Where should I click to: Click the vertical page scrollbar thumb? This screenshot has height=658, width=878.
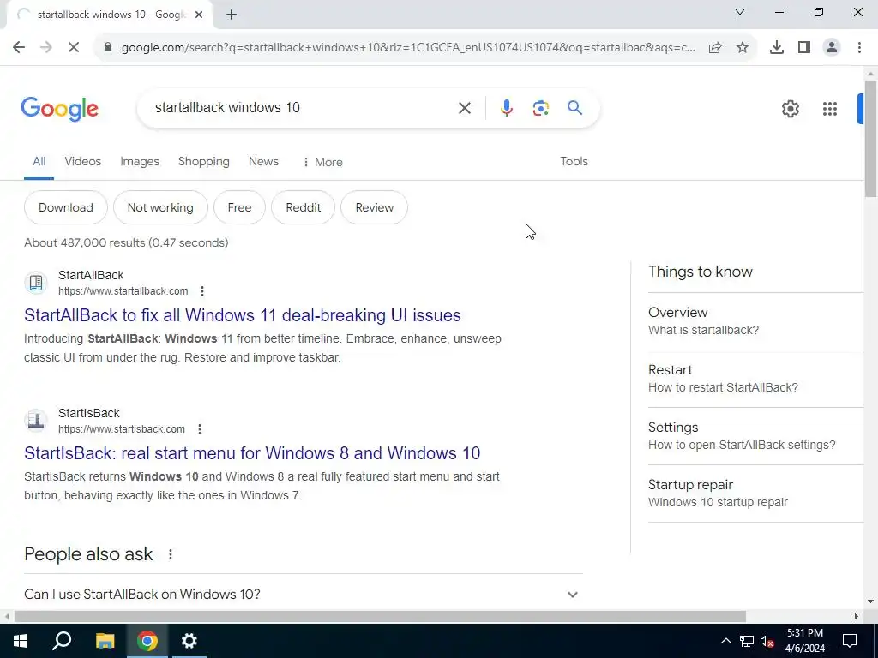click(x=870, y=138)
